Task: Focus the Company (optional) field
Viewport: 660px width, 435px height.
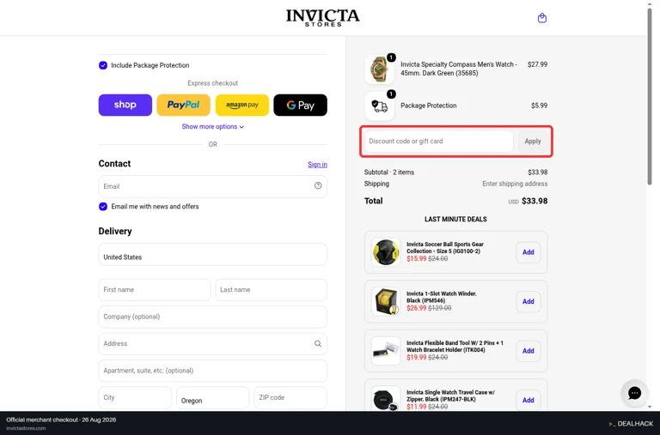Action: (x=212, y=317)
